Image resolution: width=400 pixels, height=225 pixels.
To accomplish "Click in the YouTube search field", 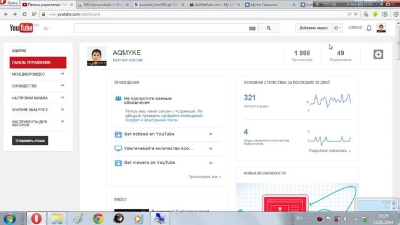I will 161,28.
